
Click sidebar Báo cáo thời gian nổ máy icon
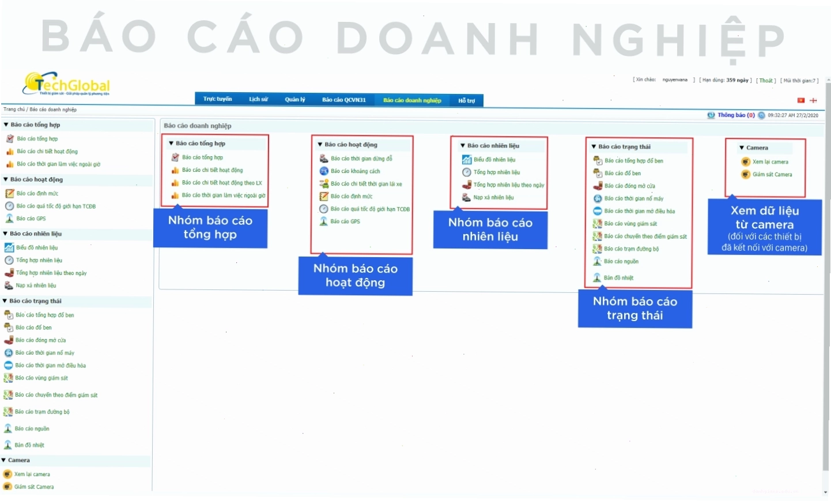click(x=9, y=353)
